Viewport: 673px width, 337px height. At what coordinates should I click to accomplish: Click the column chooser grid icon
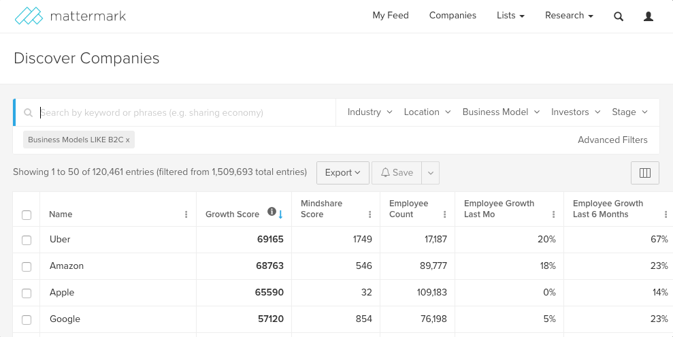[644, 172]
